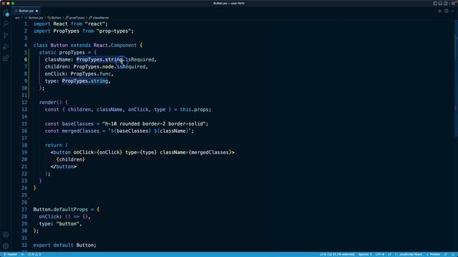Image resolution: width=458 pixels, height=257 pixels.
Task: Select the Button.jsx editor tab
Action: 26,11
